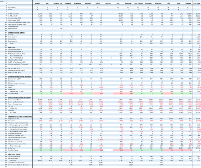Click the 'Sandridge' column header
The height and width of the screenshot is (168, 201).
(148, 3)
